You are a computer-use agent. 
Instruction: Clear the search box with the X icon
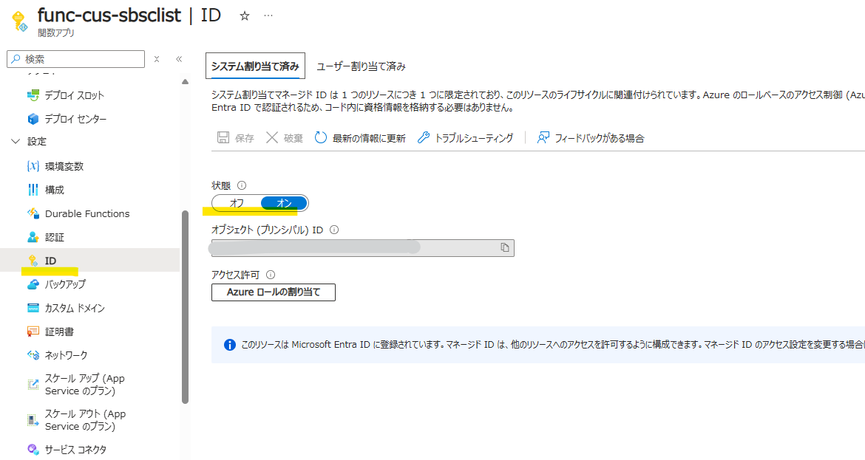tap(157, 59)
